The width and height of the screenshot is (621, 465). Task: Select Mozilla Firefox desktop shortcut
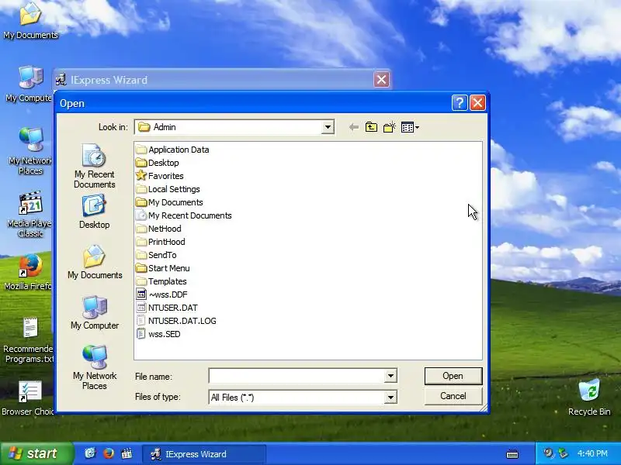(28, 272)
